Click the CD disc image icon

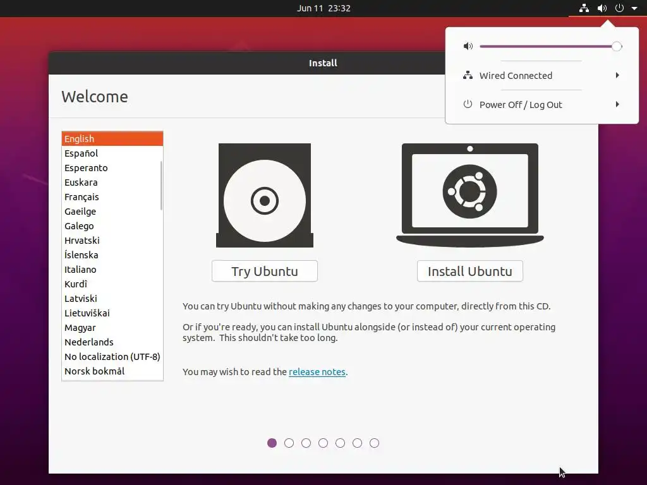click(265, 196)
